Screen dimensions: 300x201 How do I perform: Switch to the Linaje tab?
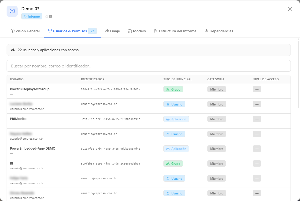(113, 31)
